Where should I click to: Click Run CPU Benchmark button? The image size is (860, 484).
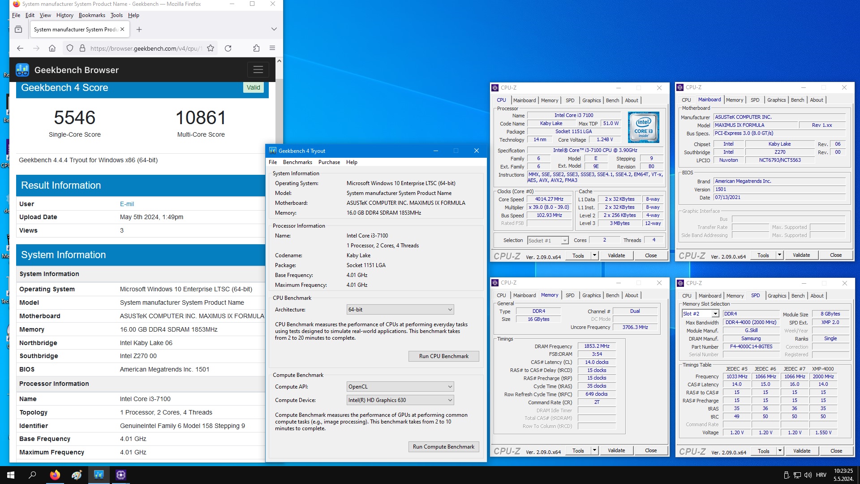point(444,356)
